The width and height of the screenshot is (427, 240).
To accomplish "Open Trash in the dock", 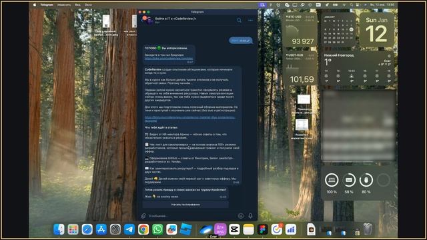I will pyautogui.click(x=368, y=229).
